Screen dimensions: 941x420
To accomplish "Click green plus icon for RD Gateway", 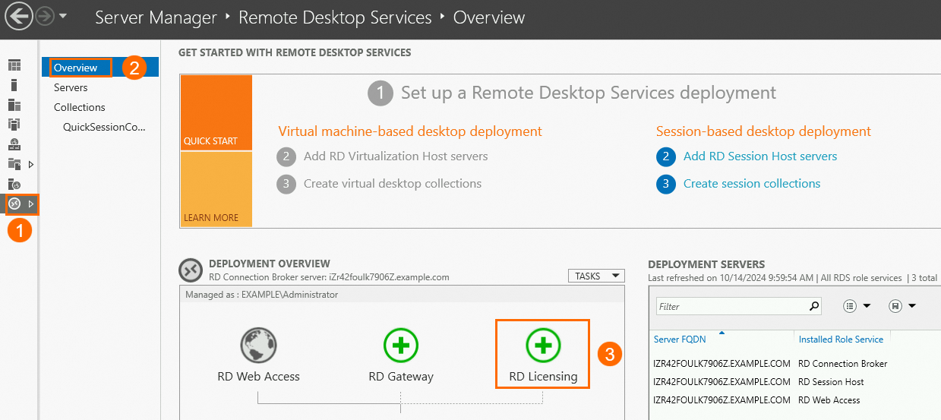I will (x=401, y=346).
